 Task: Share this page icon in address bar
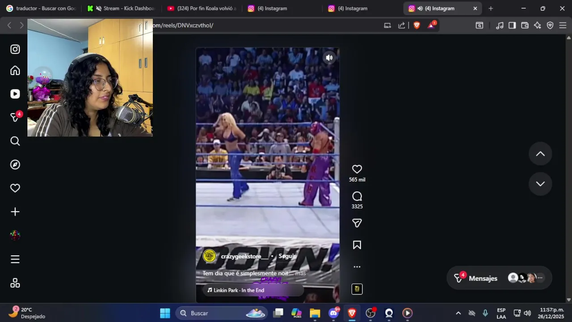pos(401,25)
